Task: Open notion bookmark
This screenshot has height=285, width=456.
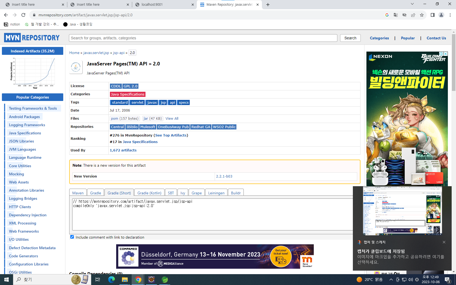Action: pos(12,24)
